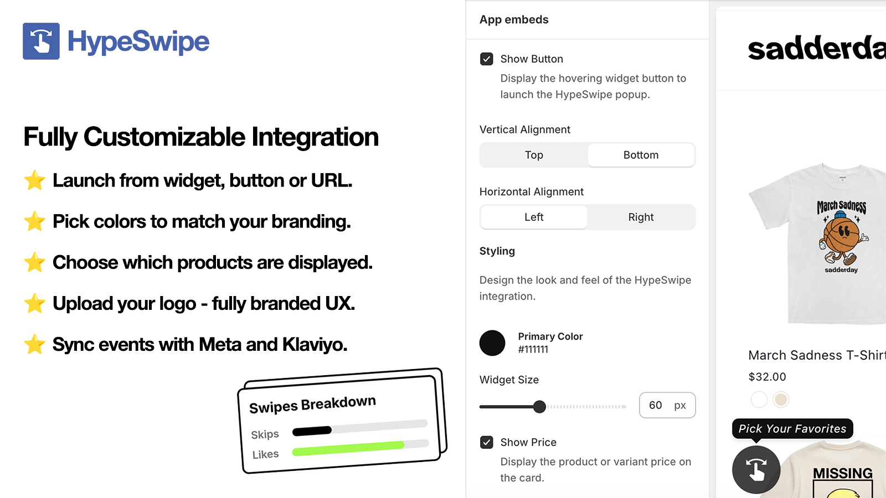
Task: Set vertical alignment to Top
Action: tap(534, 155)
